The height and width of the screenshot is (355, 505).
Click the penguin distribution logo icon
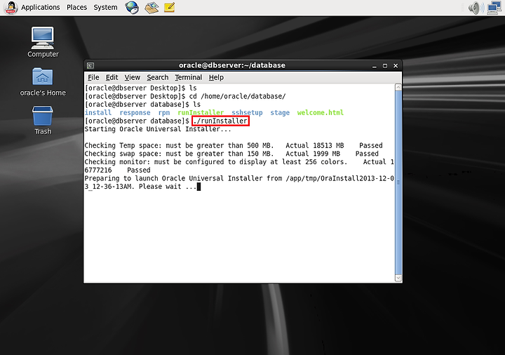click(11, 8)
